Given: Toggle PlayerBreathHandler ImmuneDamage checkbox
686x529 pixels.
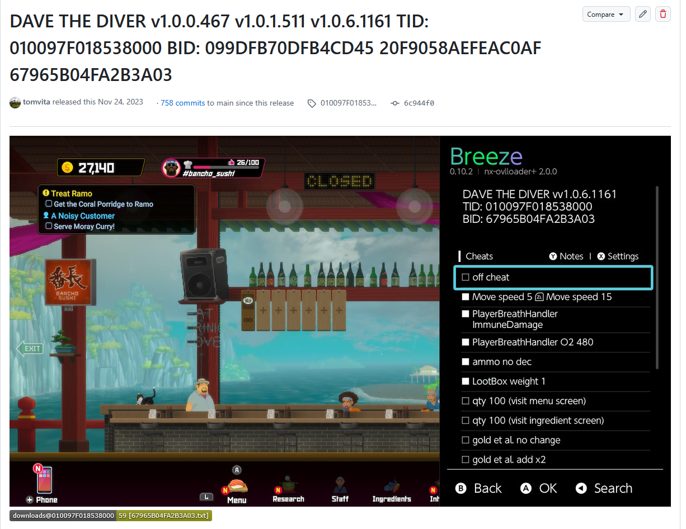Looking at the screenshot, I should pos(465,314).
